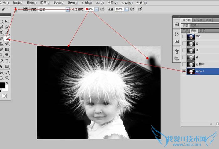Select the Zoom magnifier tool
The height and width of the screenshot is (149, 219).
pos(7,77)
